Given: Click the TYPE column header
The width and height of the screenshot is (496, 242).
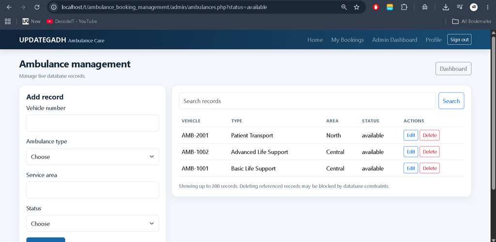Looking at the screenshot, I should [236, 121].
